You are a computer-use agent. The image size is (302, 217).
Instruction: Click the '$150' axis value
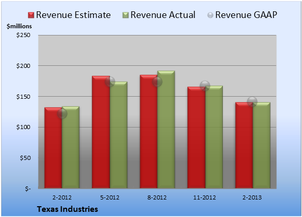(x=23, y=97)
